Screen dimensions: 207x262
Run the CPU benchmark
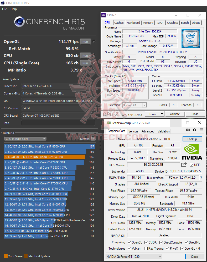click(85, 55)
